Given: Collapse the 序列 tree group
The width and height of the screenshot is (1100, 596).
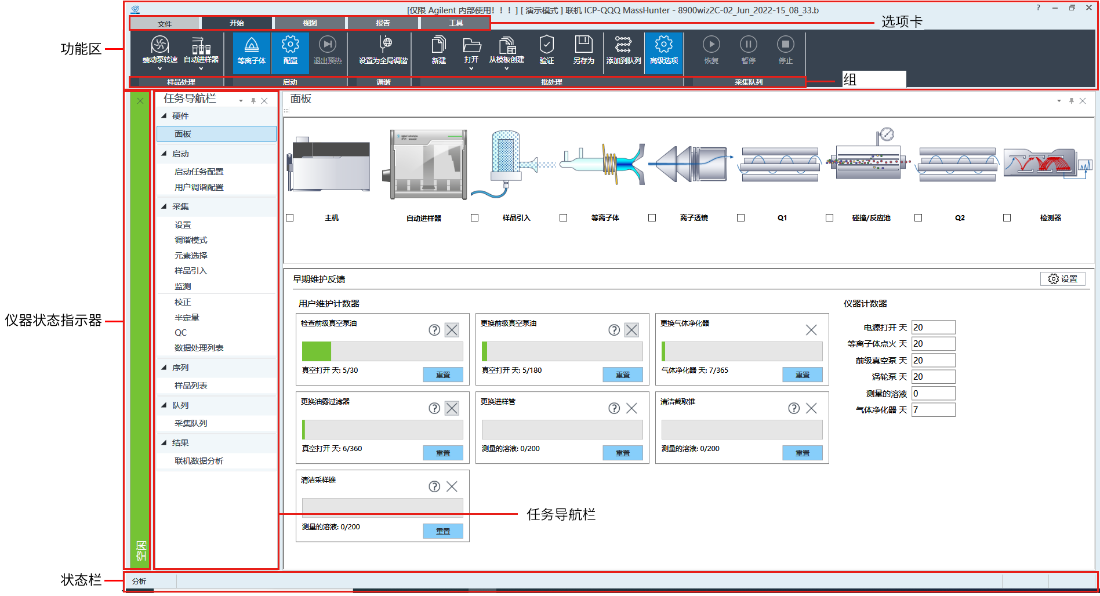Looking at the screenshot, I should 164,368.
